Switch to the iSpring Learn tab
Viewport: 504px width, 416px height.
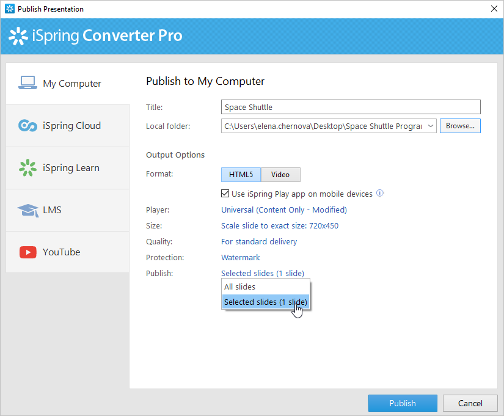67,168
